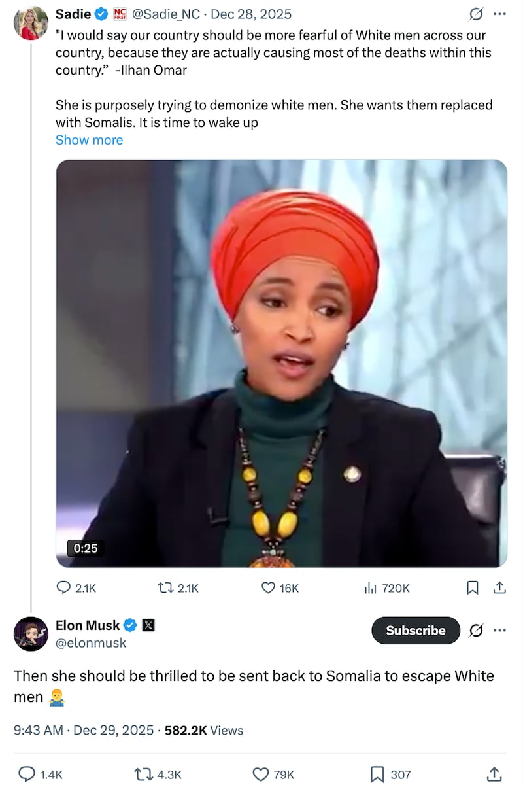Image resolution: width=523 pixels, height=785 pixels.
Task: Open the more options menu on Sadie's post
Action: pyautogui.click(x=500, y=13)
